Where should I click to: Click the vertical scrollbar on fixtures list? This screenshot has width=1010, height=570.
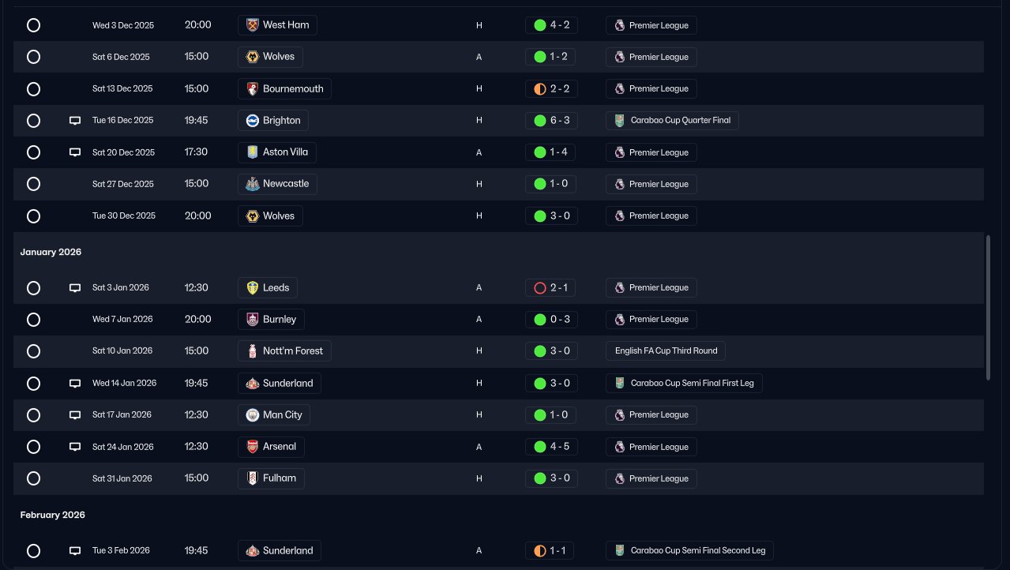987,306
